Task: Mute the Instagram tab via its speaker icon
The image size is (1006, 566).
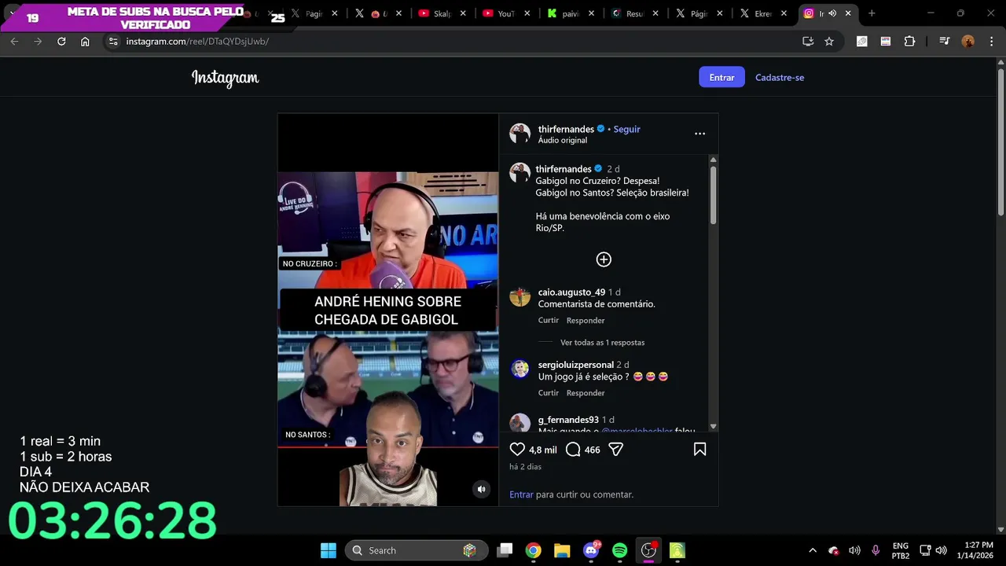Action: pyautogui.click(x=832, y=13)
